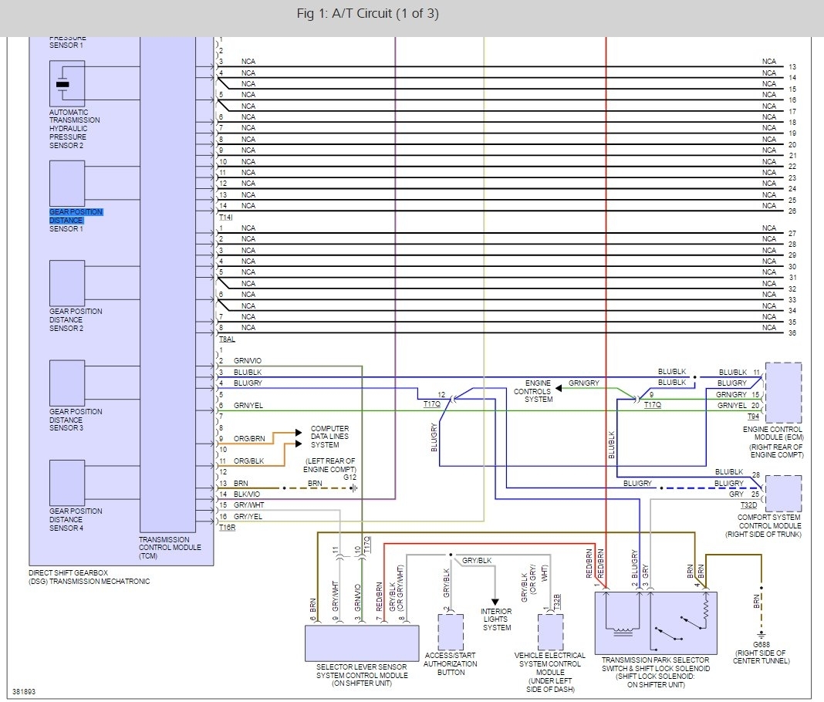The height and width of the screenshot is (702, 824).
Task: Open the Interior Lights System reference
Action: click(496, 619)
